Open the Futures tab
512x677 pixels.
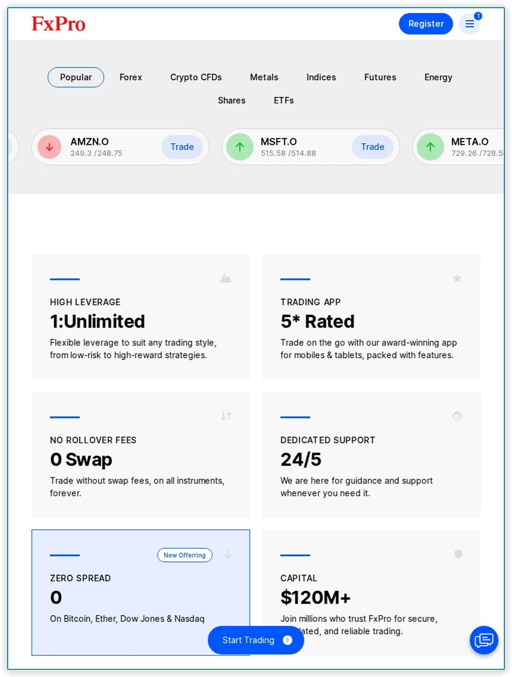(380, 77)
